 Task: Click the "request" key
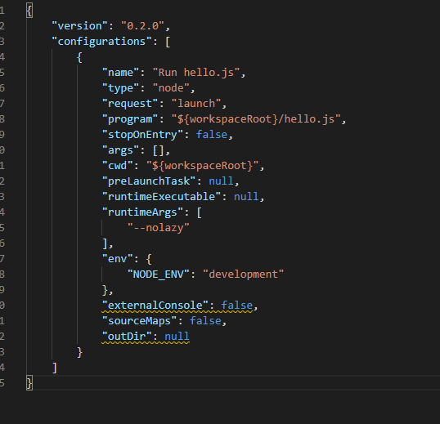tap(130, 104)
